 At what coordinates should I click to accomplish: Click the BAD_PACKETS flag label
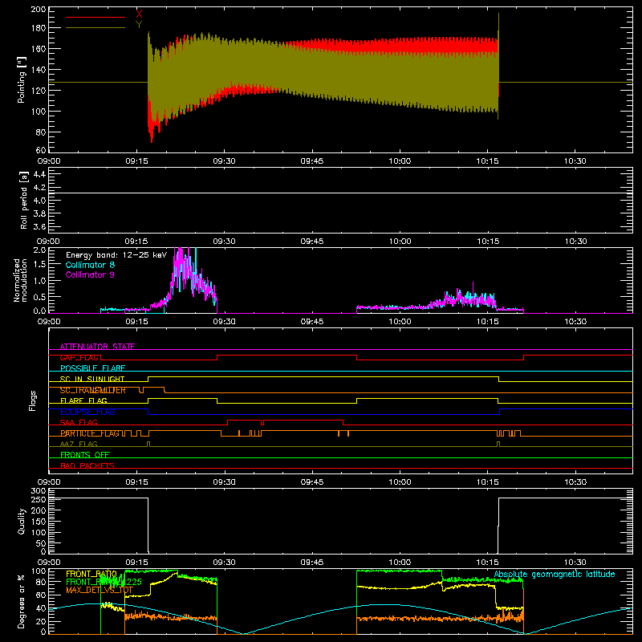click(87, 466)
